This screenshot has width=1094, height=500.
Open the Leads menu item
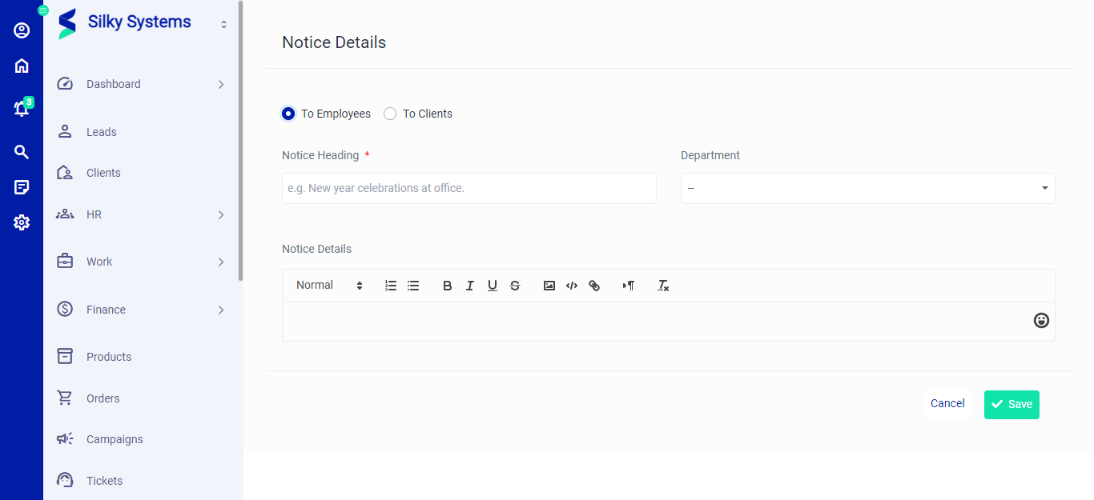(x=102, y=132)
